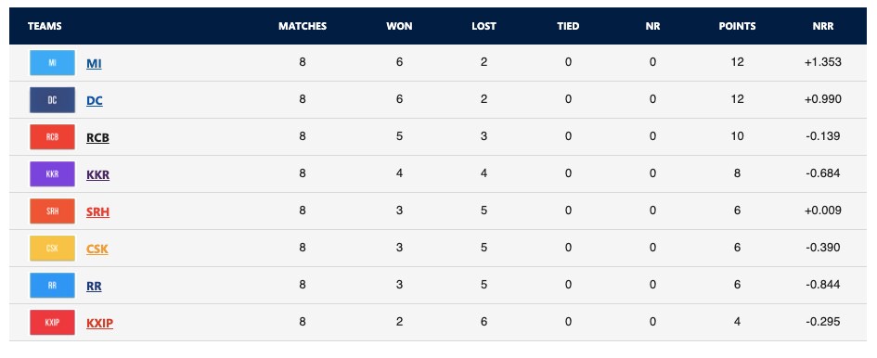Click the MI team logo badge
The image size is (877, 358).
52,63
